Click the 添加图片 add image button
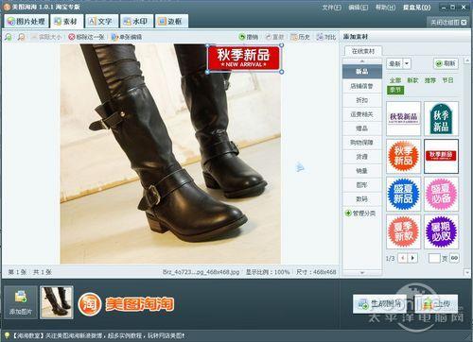This screenshot has height=342, width=473. [x=21, y=302]
